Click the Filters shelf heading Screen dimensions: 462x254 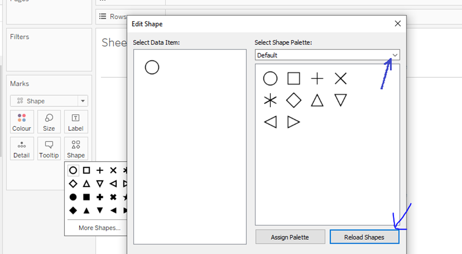click(20, 37)
